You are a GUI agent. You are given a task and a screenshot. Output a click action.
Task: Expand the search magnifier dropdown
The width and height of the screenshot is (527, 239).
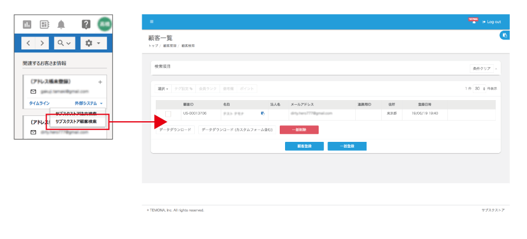(64, 43)
